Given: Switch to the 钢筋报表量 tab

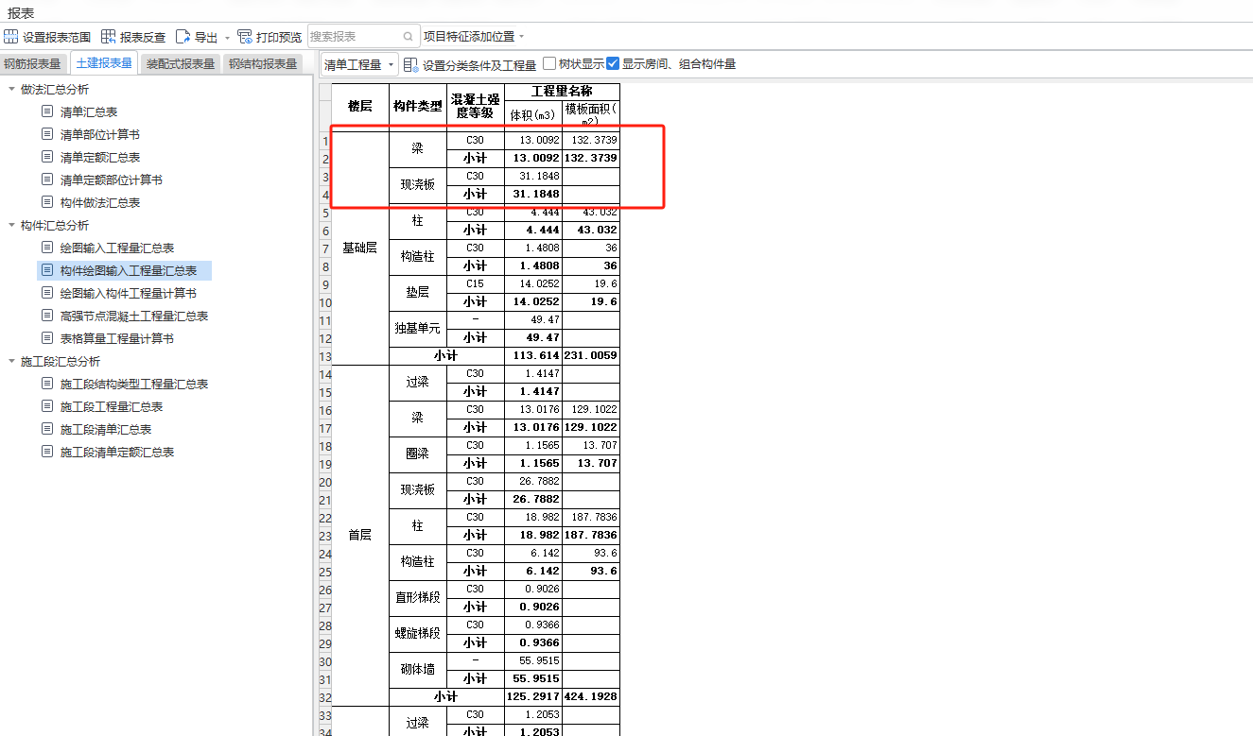Looking at the screenshot, I should 32,64.
